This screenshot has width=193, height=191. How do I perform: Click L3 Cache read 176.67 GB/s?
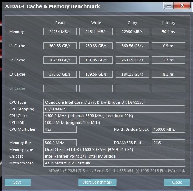tap(60, 74)
